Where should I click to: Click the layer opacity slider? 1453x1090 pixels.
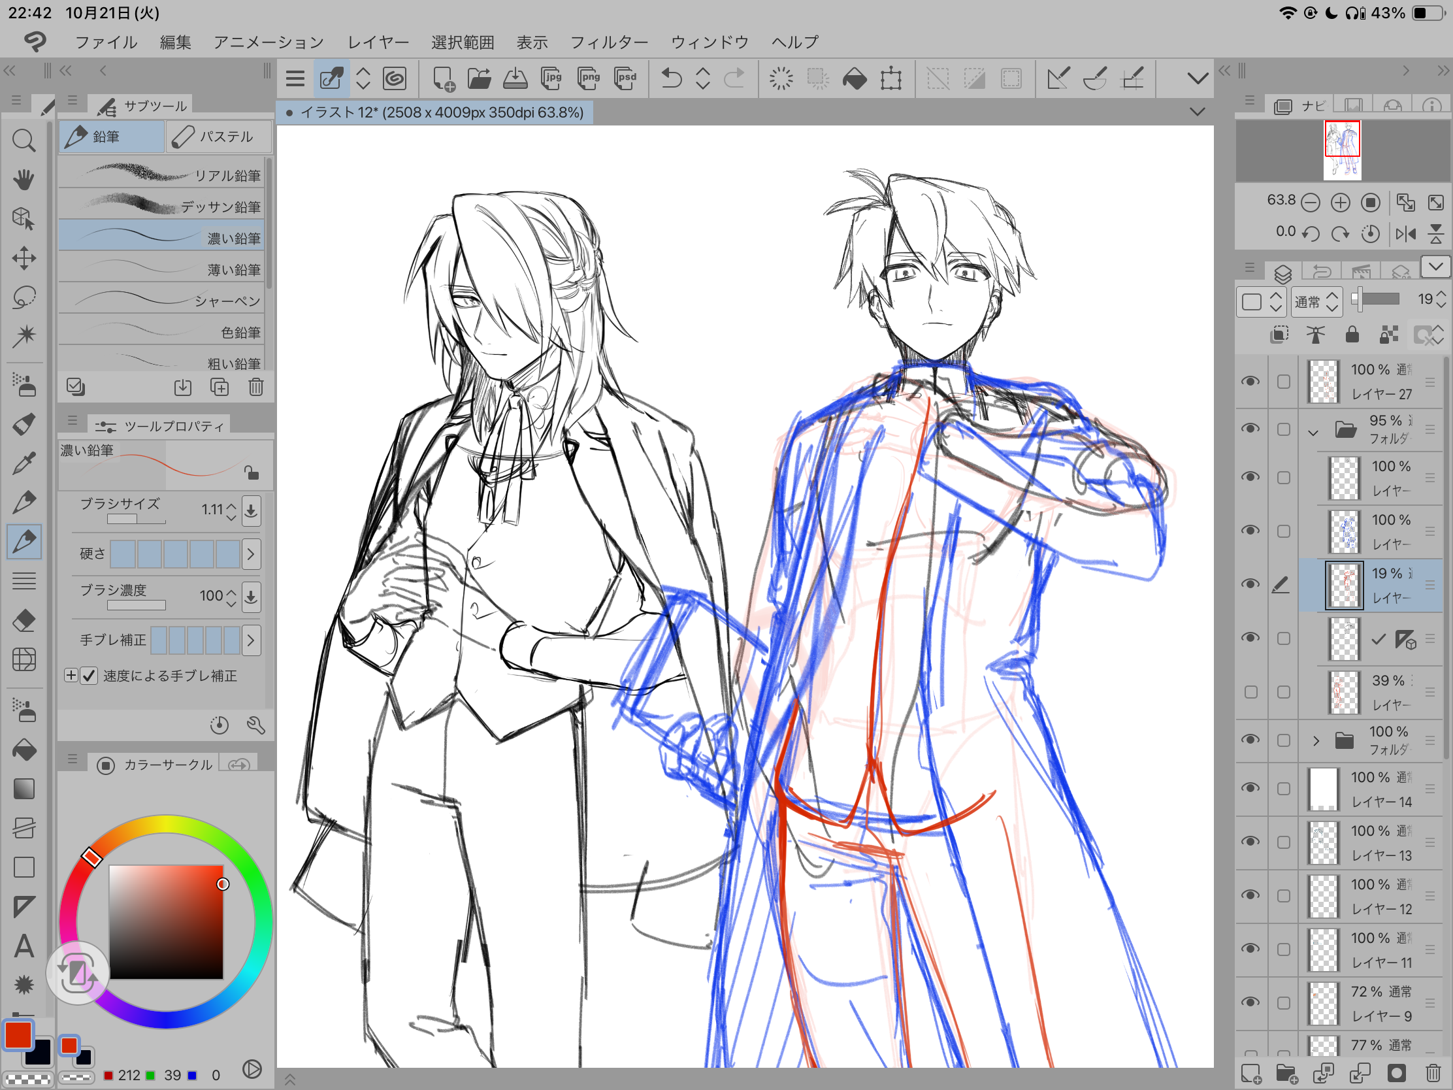tap(1376, 299)
